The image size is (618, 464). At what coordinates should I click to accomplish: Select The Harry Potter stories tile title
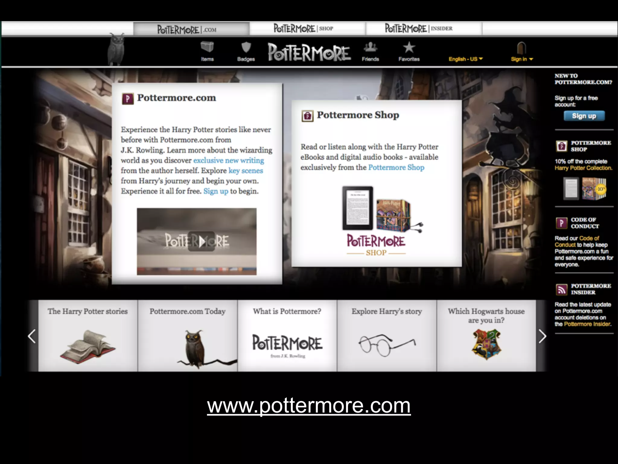(88, 311)
